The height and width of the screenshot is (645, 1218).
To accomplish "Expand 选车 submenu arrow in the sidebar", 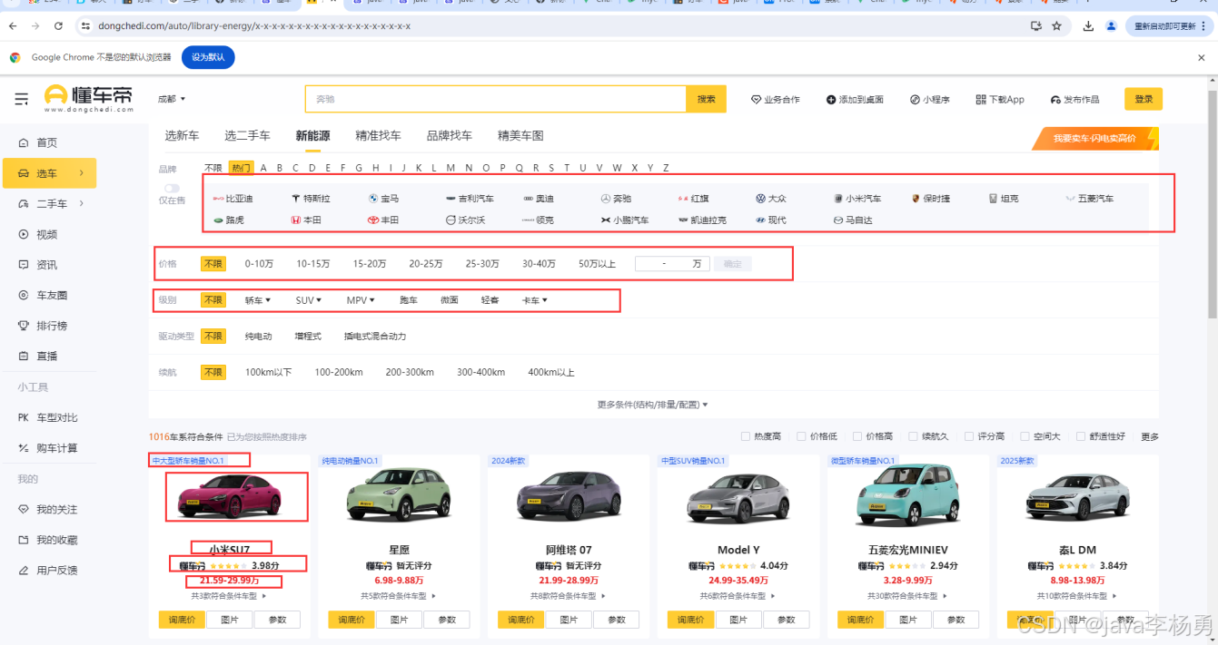I will [x=81, y=172].
